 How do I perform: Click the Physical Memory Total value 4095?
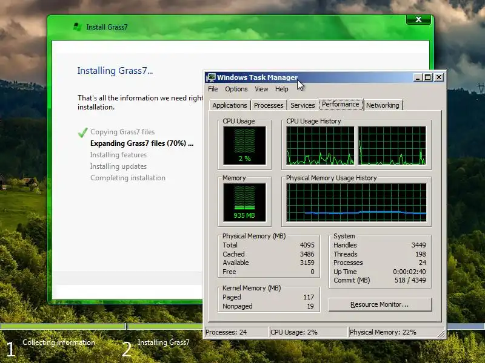pyautogui.click(x=307, y=245)
